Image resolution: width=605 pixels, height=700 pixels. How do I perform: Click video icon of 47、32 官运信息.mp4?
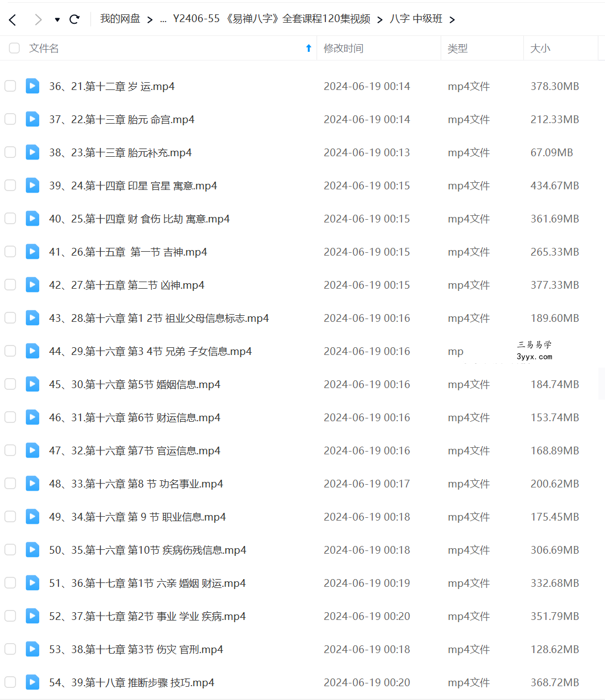tap(33, 450)
